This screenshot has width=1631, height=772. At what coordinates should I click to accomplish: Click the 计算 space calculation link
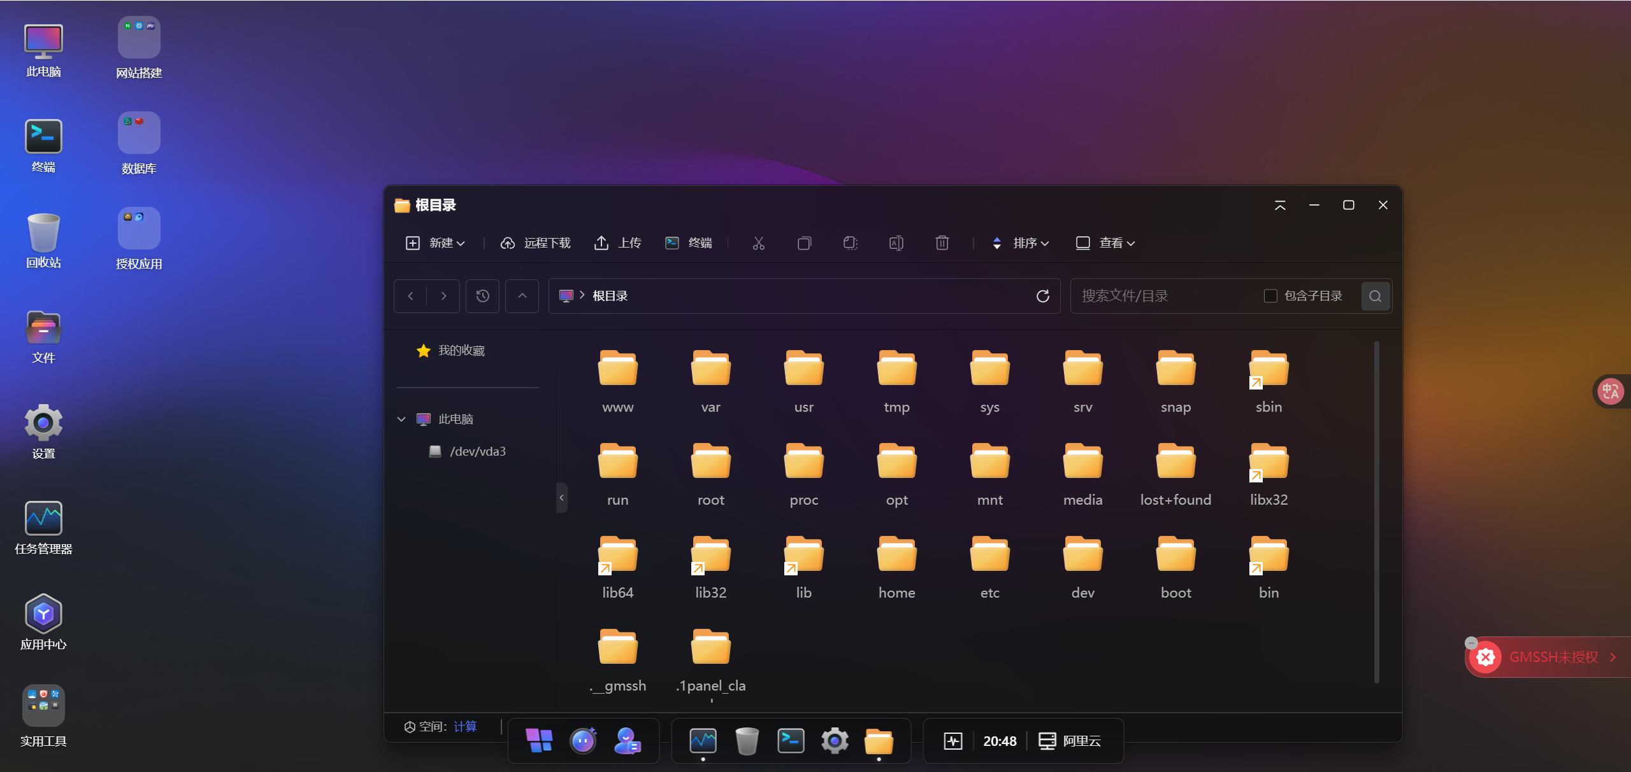tap(465, 727)
